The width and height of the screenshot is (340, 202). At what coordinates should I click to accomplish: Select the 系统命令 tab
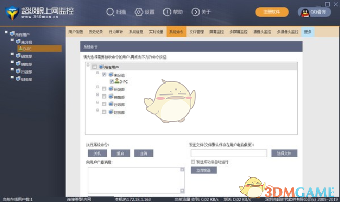tap(177, 32)
